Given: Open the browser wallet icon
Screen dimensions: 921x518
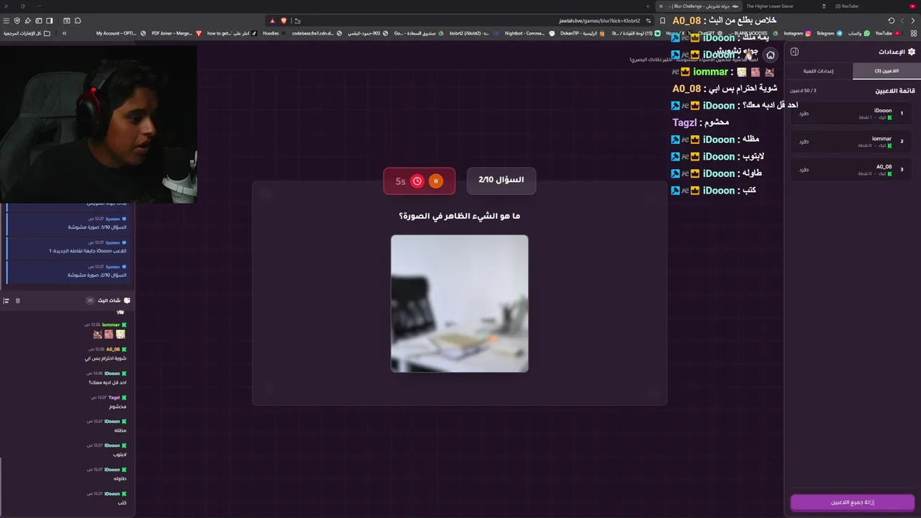Looking at the screenshot, I should pyautogui.click(x=39, y=20).
